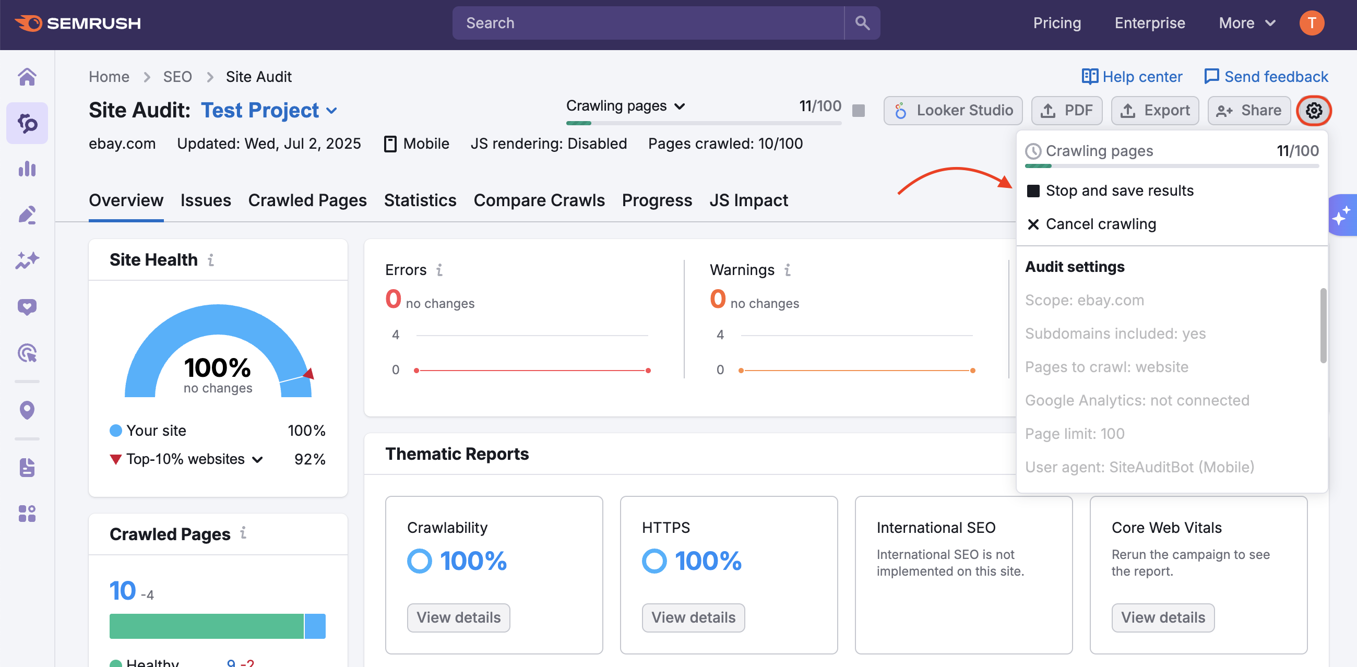Click Cancel crawling in the dropdown
Screen dimensions: 1357x667
1101,224
